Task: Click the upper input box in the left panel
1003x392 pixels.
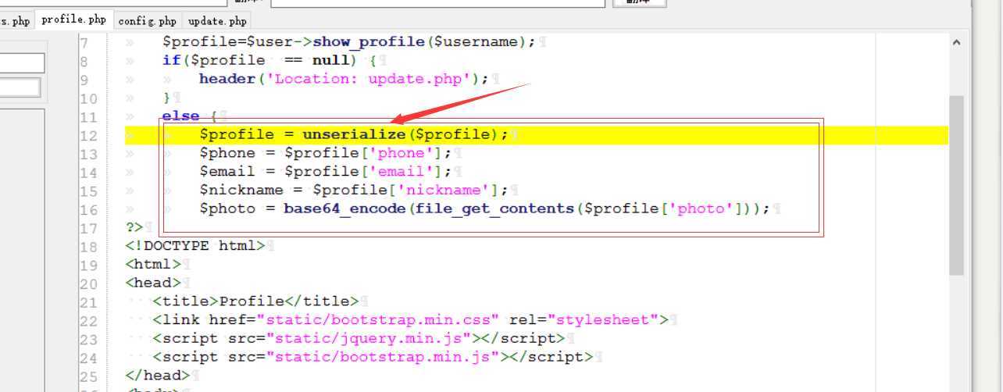Action: [22, 63]
